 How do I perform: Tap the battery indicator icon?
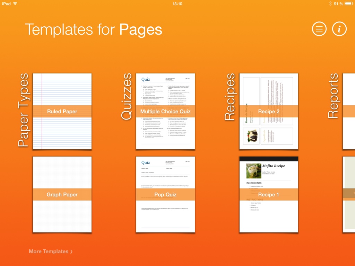pos(349,4)
